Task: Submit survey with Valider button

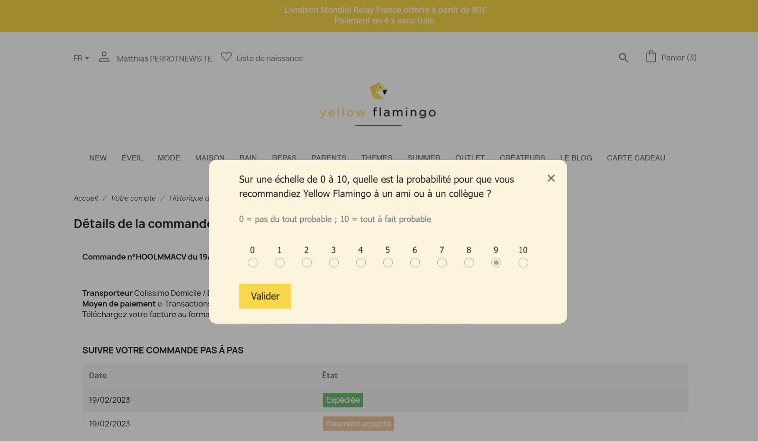Action: tap(265, 296)
